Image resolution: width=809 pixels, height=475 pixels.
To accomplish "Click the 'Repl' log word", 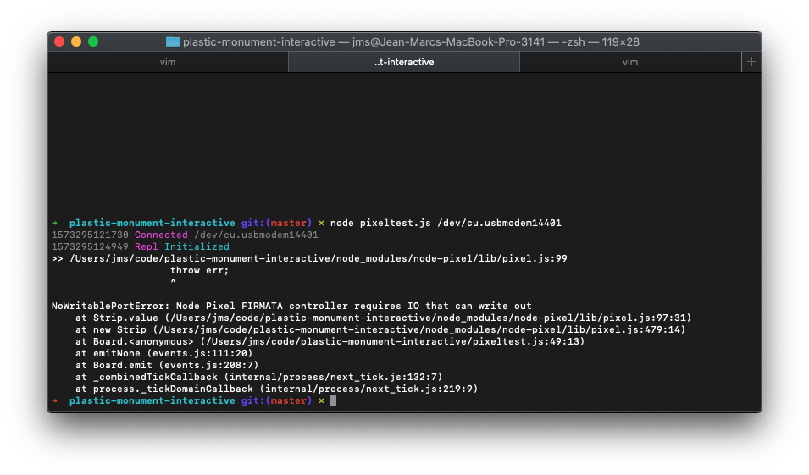I will [x=146, y=246].
